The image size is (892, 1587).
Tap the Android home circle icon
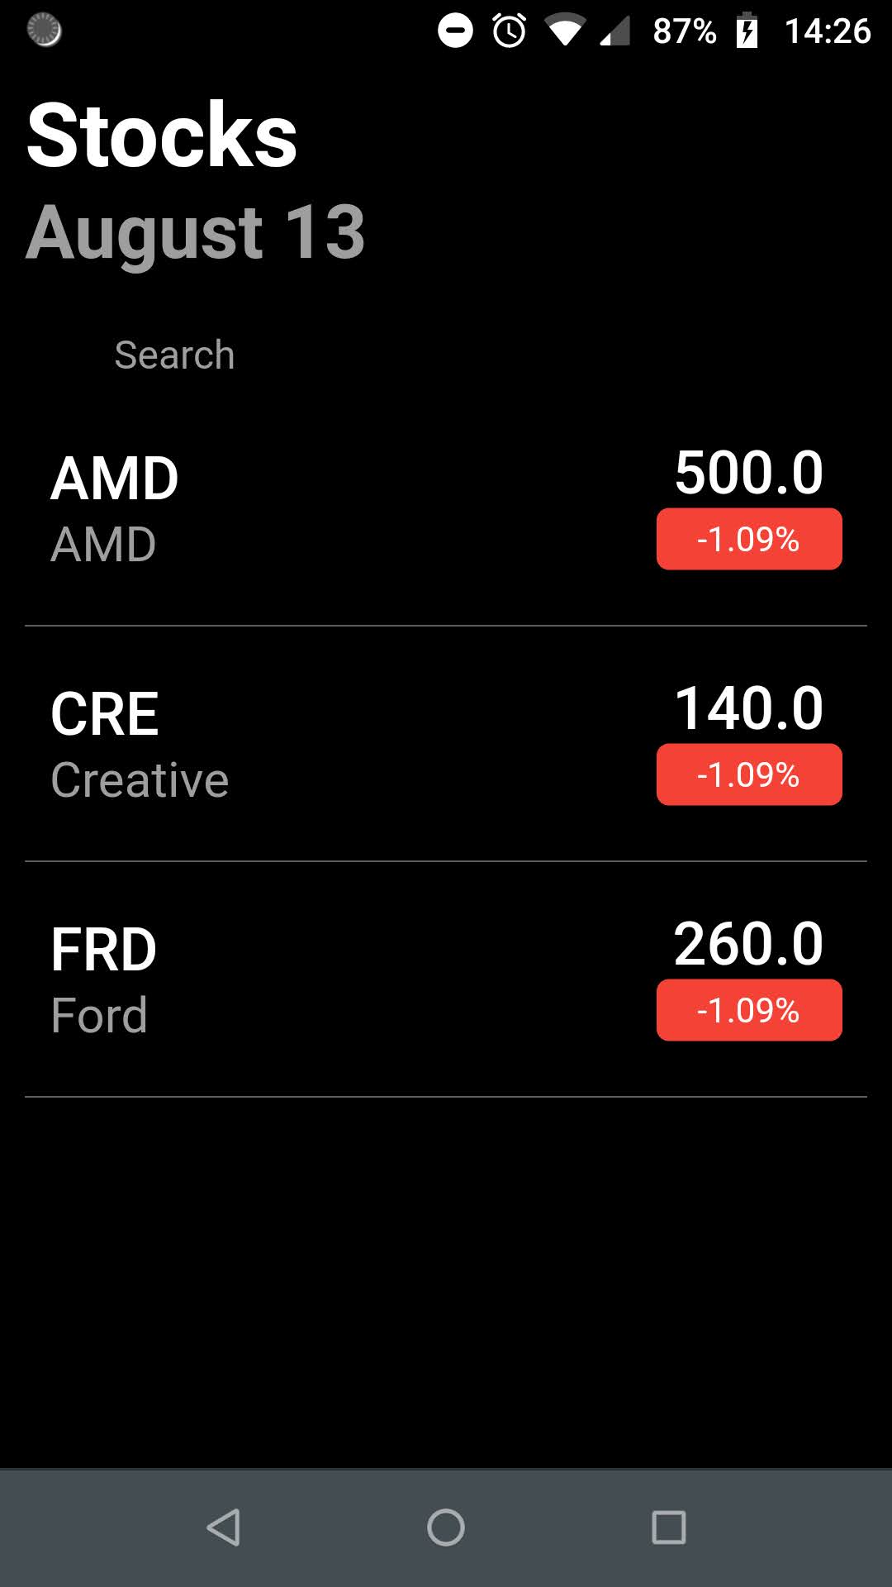tap(446, 1527)
